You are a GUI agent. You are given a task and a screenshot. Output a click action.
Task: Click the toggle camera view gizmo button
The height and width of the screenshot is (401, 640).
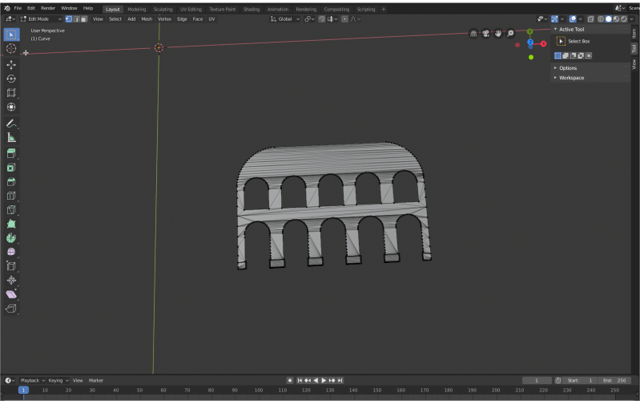coord(485,34)
